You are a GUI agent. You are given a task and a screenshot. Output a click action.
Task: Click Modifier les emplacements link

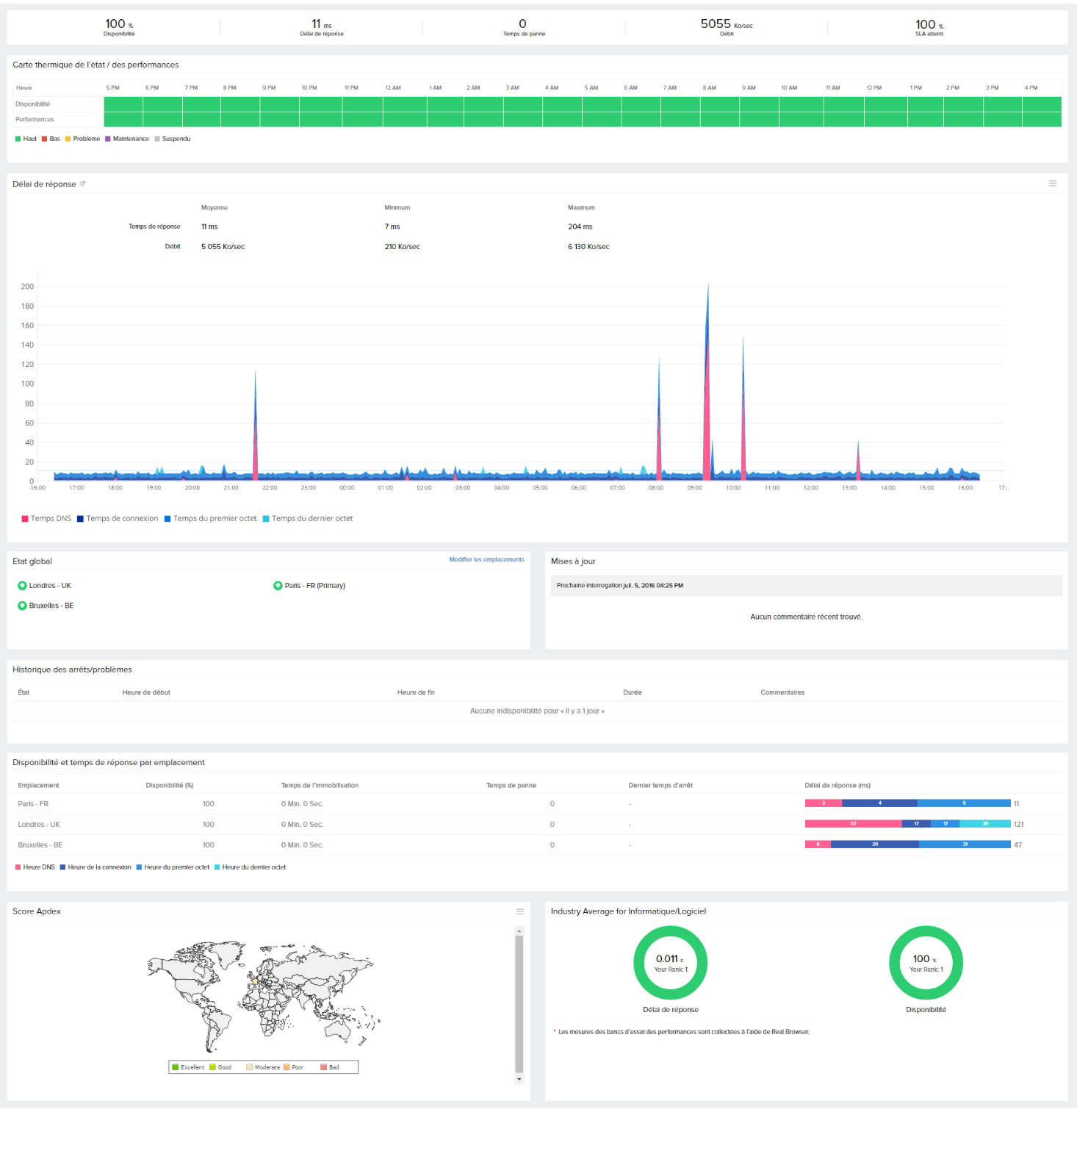click(x=486, y=559)
